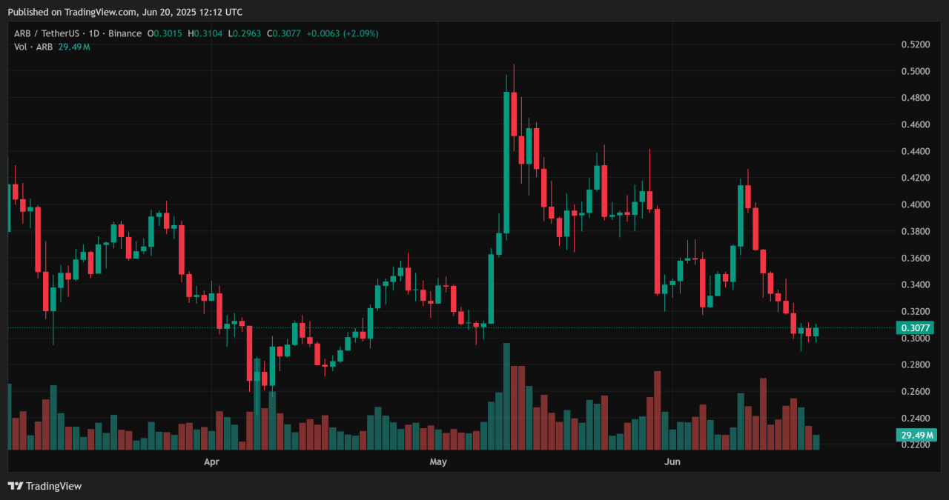Image resolution: width=949 pixels, height=500 pixels.
Task: Click the L0.2963 low value in header
Action: 243,33
